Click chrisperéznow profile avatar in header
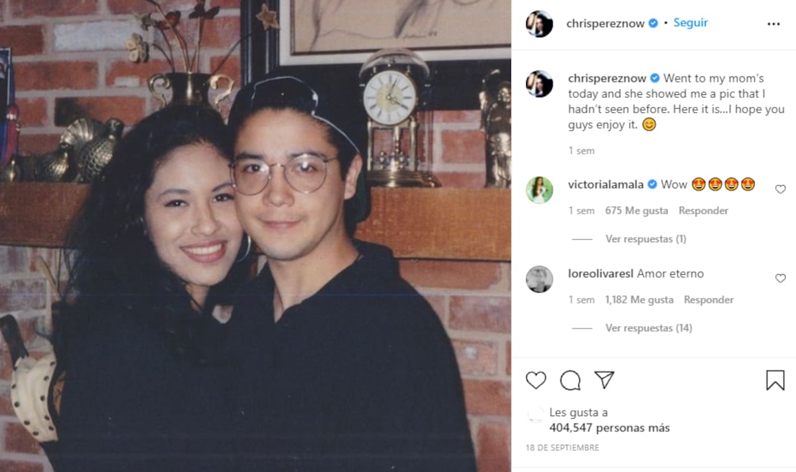The height and width of the screenshot is (472, 796). click(539, 24)
